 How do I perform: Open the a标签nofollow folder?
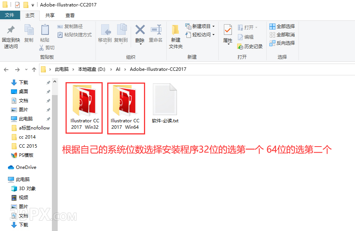[30, 128]
